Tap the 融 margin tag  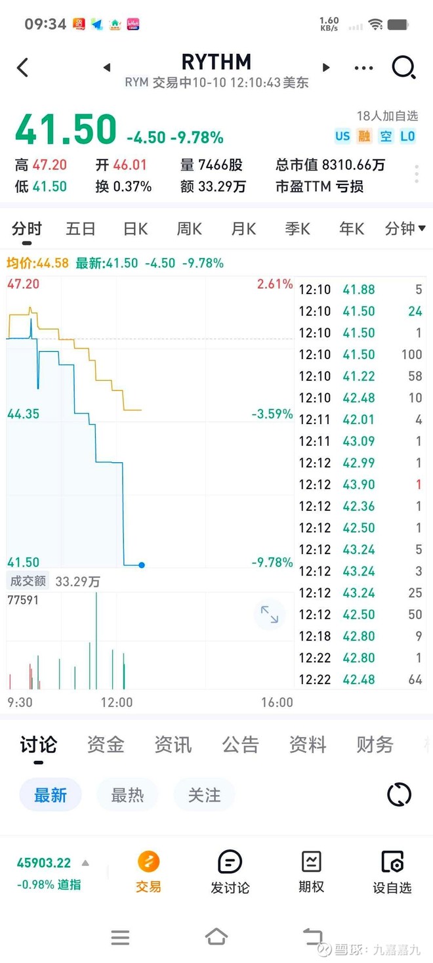click(364, 137)
